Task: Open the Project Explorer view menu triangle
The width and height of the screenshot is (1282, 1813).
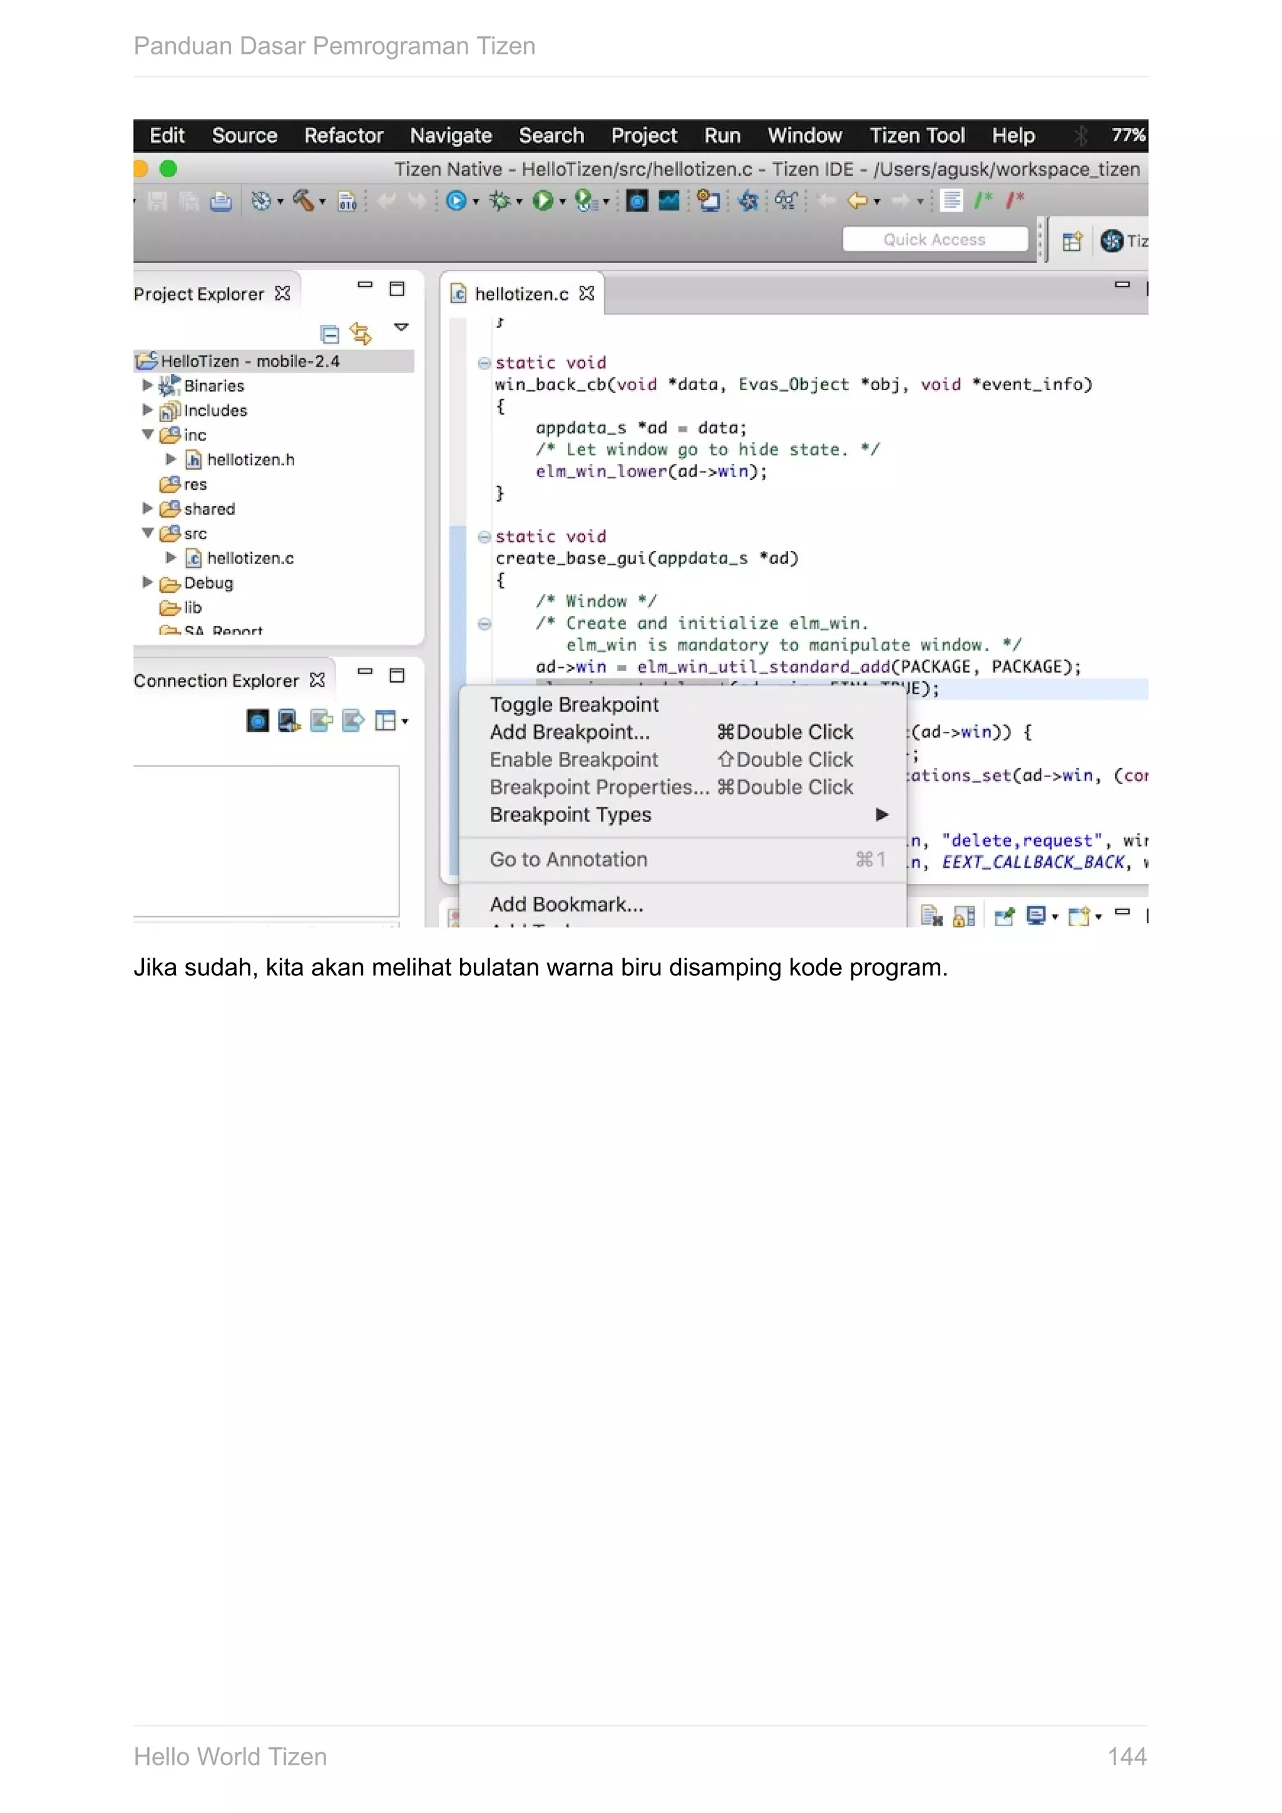Action: pyautogui.click(x=401, y=327)
